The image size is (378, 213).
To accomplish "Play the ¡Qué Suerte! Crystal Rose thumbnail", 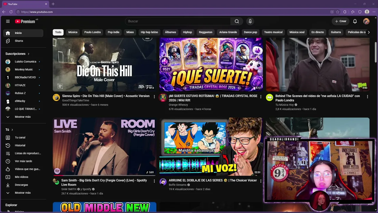I will point(211,64).
